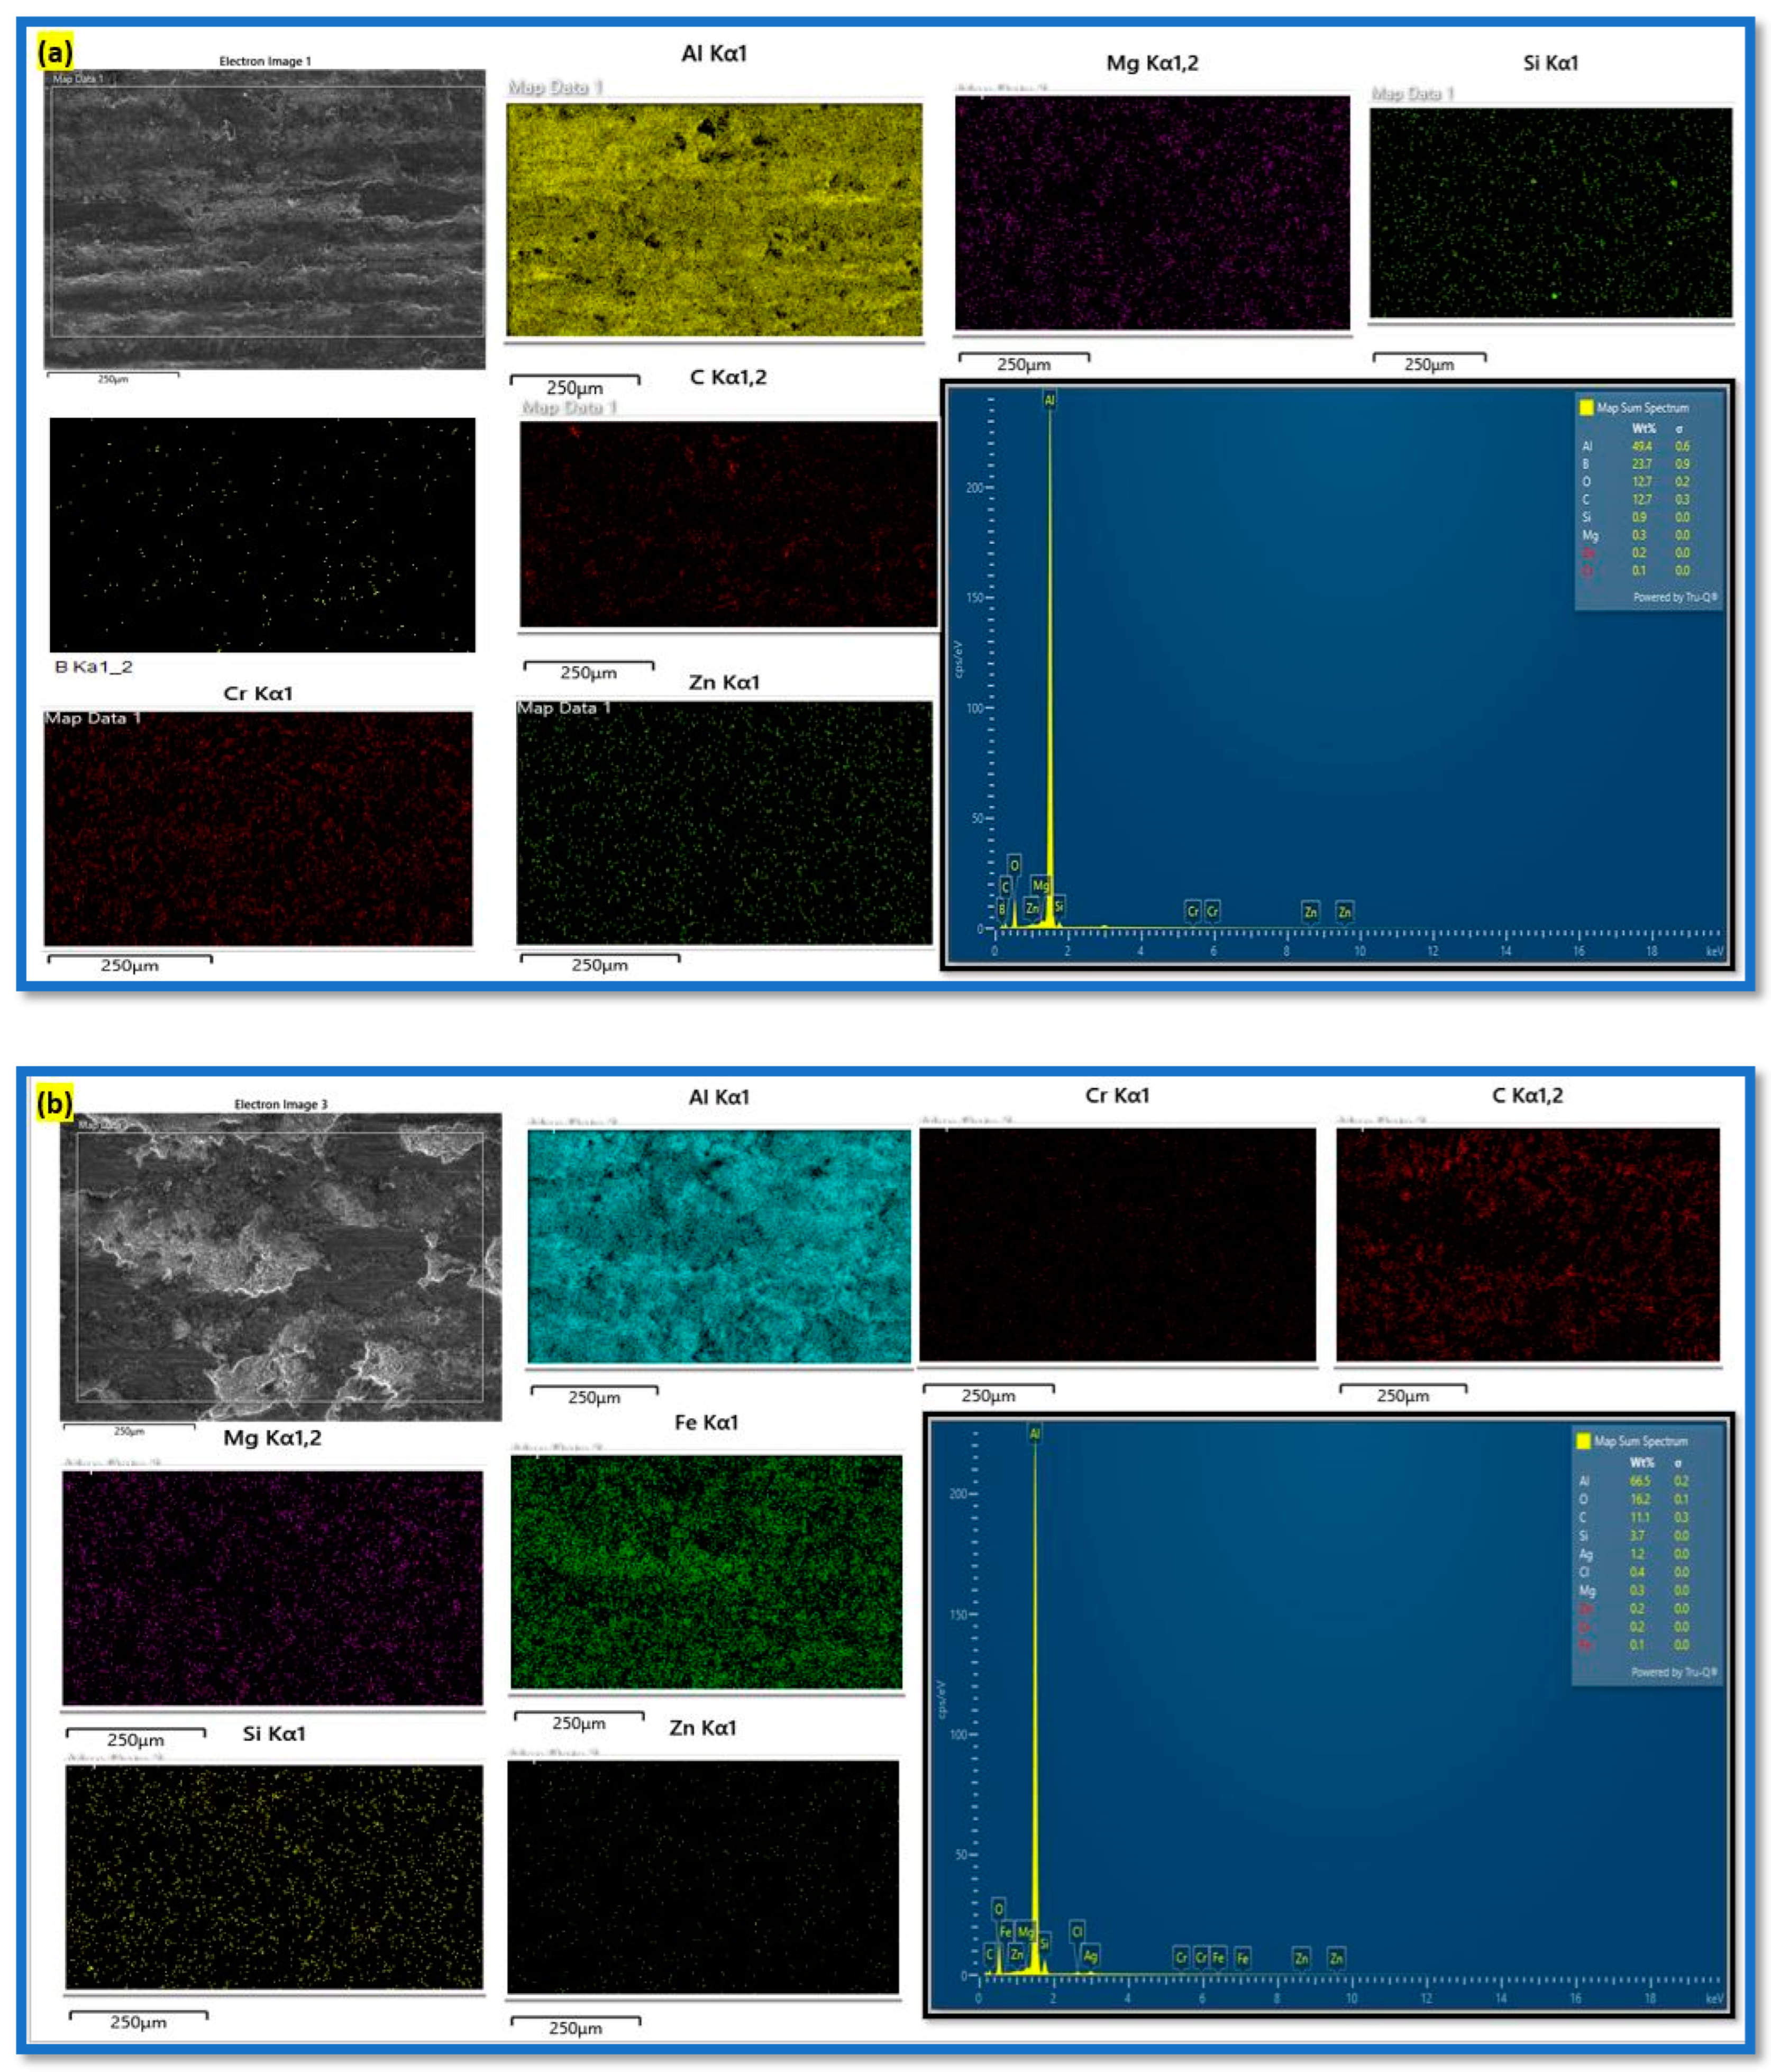The height and width of the screenshot is (2072, 1771).
Task: Click the cyan Al Kα1 map in panel (b)
Action: click(x=718, y=1245)
